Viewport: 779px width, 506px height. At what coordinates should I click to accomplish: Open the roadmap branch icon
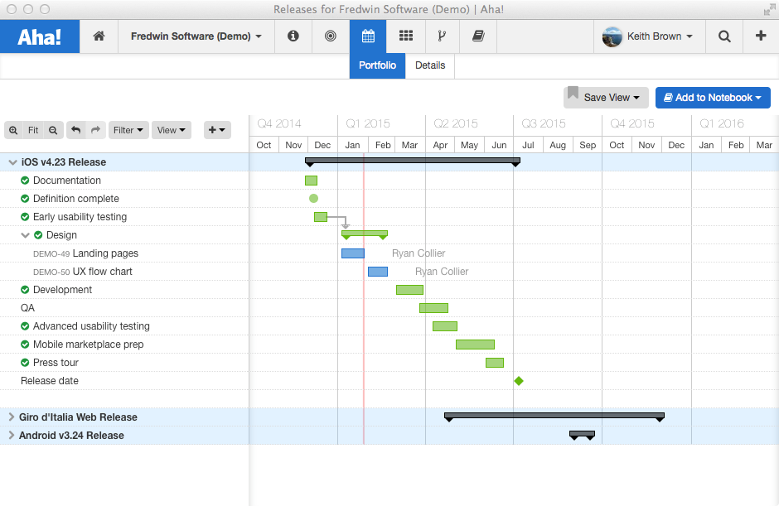(x=442, y=36)
